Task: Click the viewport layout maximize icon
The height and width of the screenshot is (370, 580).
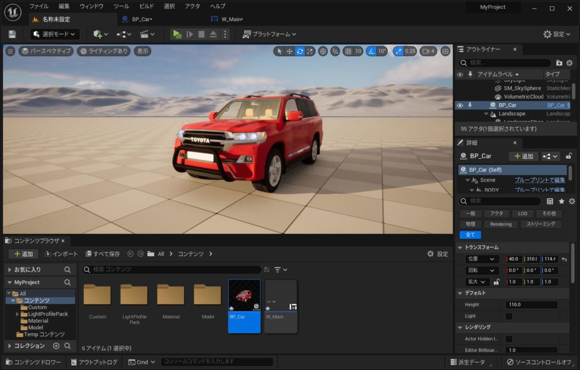Action: 445,52
